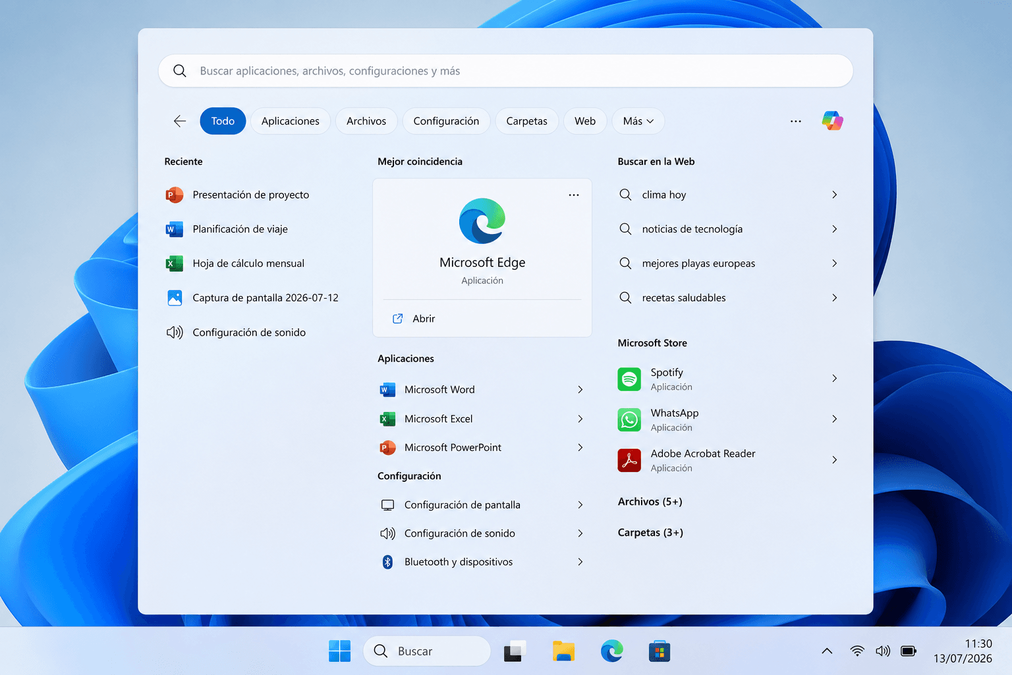Show hidden icons with tray chevron
This screenshot has height=675, width=1012.
(x=827, y=651)
